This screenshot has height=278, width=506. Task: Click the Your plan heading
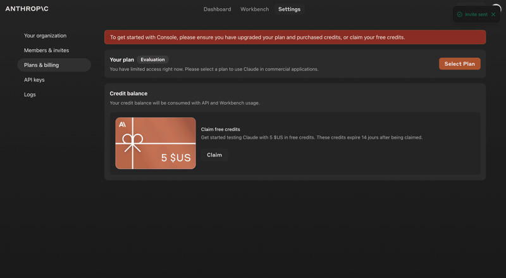[121, 60]
